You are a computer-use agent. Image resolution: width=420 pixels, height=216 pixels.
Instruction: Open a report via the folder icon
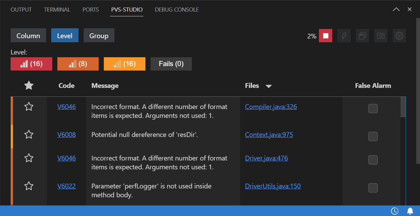point(381,35)
